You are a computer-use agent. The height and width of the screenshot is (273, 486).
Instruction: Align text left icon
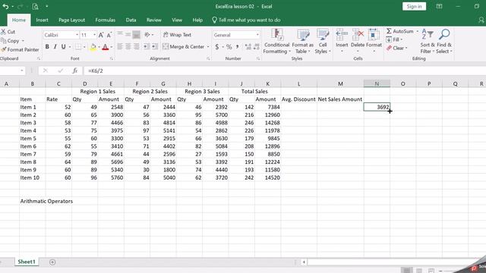120,47
